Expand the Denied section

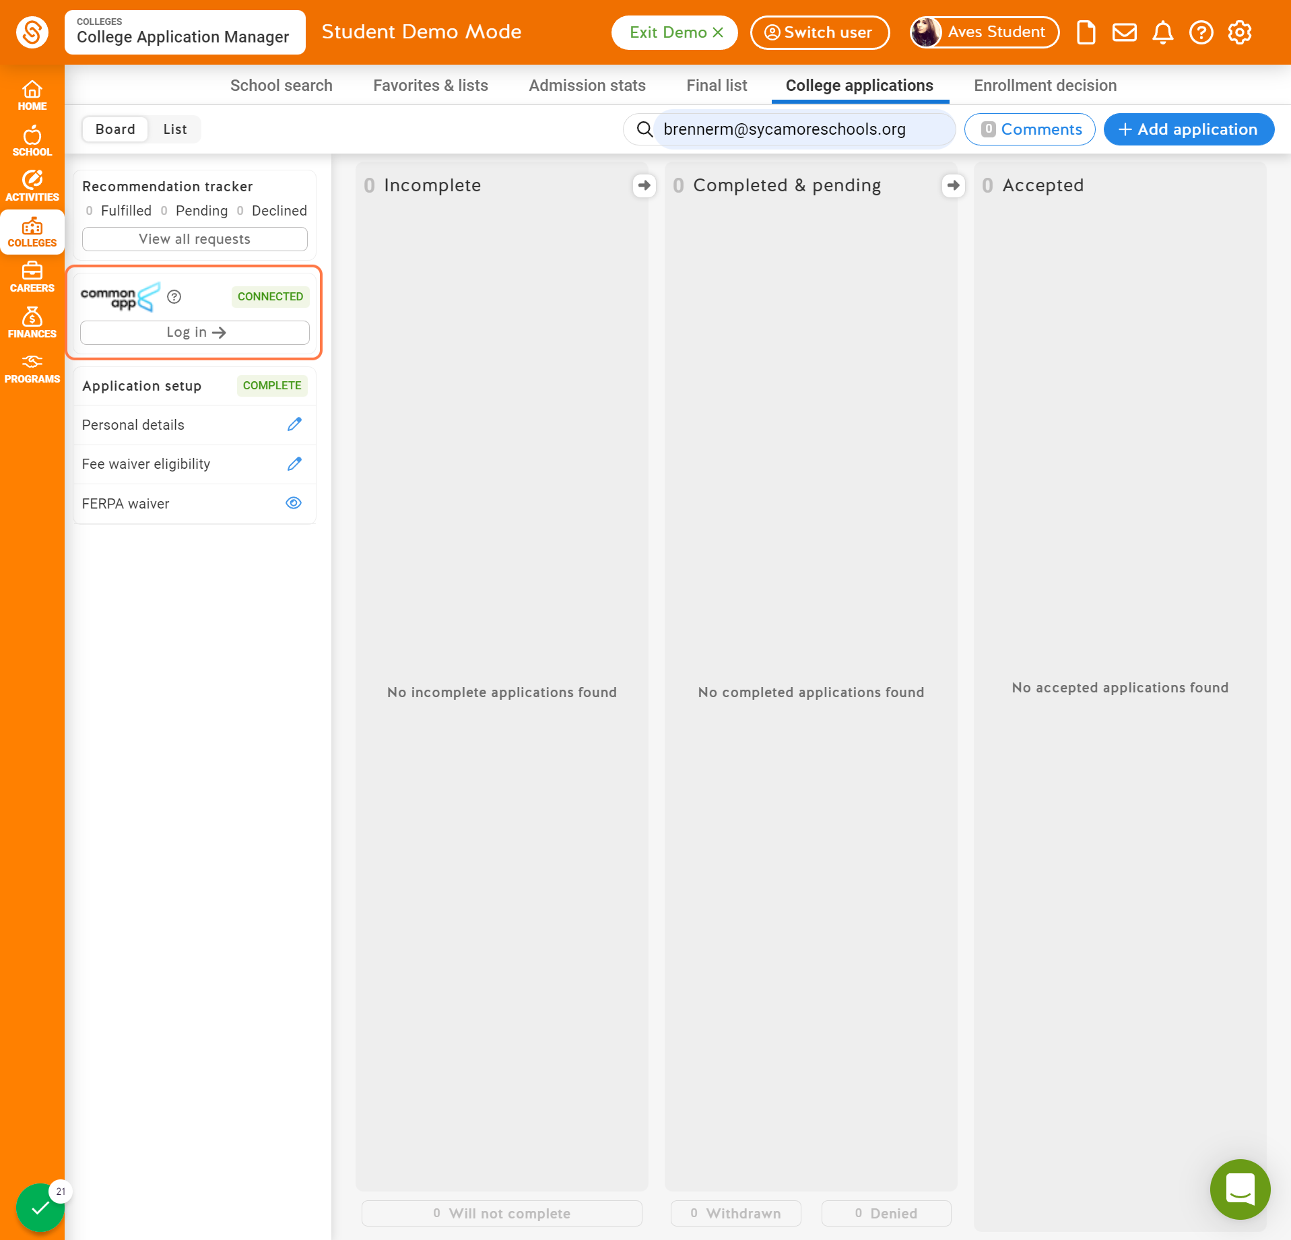(x=886, y=1213)
